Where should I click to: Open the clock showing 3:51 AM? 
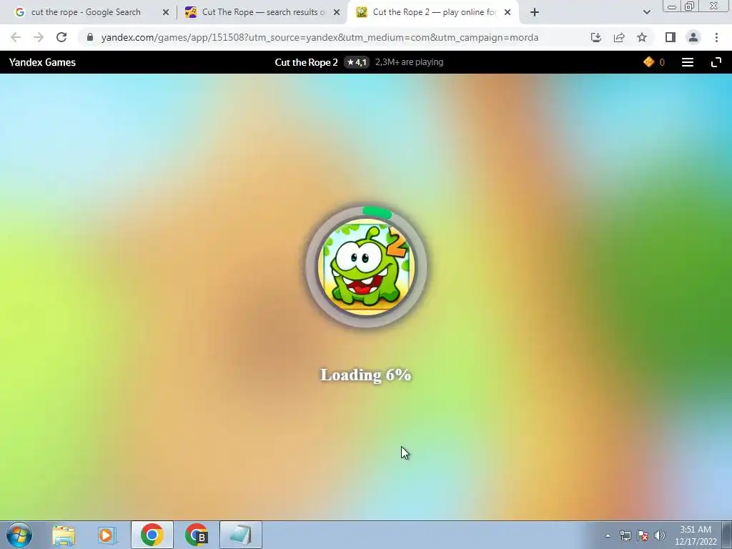pyautogui.click(x=696, y=535)
